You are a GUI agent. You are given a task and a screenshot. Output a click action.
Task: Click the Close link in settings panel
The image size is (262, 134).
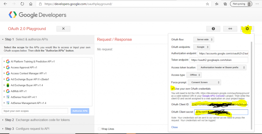pyautogui.click(x=174, y=127)
